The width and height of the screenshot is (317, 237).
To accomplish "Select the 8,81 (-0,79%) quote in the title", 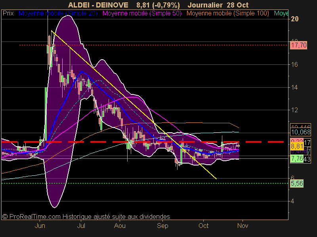I will point(158,5).
